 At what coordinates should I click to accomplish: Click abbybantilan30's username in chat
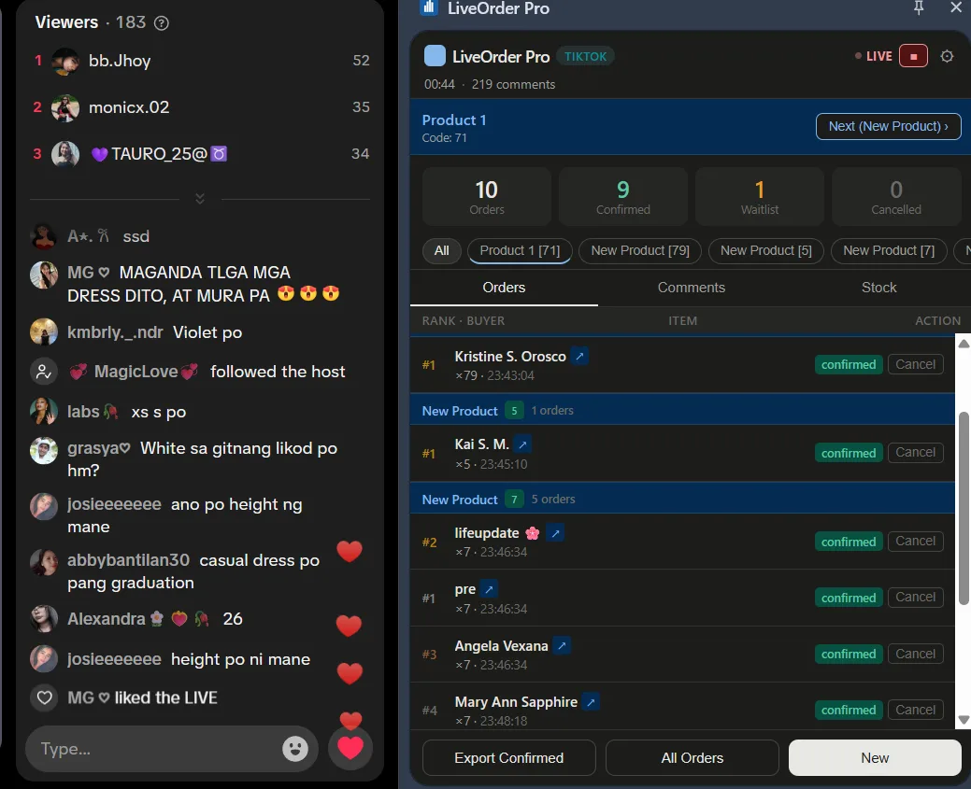(128, 560)
